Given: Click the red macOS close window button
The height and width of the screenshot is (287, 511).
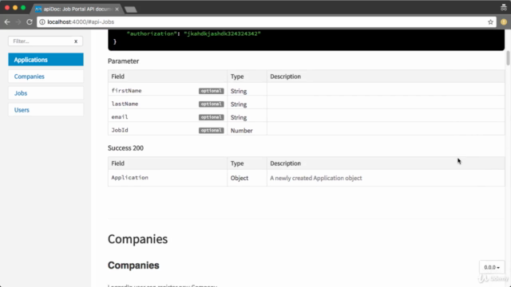Looking at the screenshot, I should [7, 7].
